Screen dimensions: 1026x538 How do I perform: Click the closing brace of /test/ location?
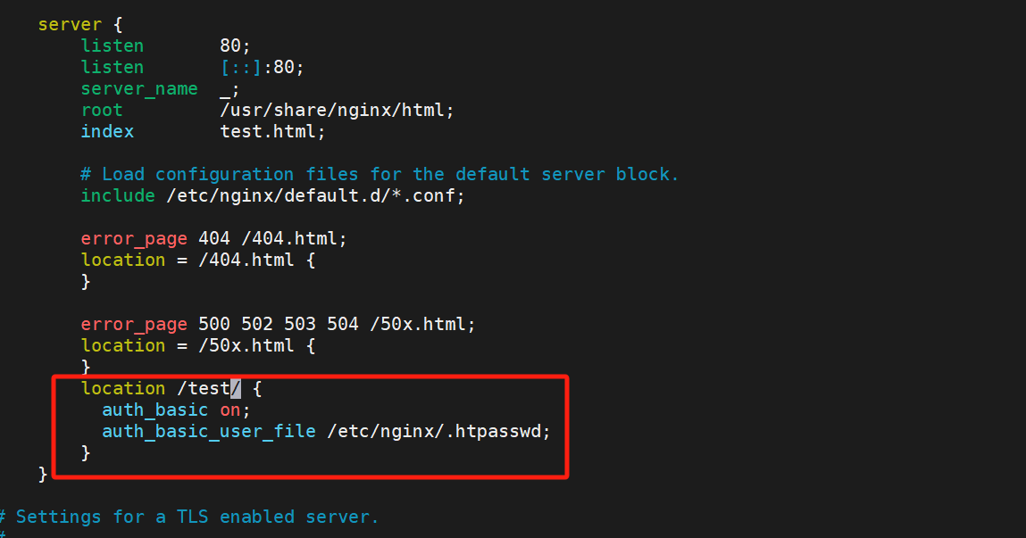pos(86,453)
